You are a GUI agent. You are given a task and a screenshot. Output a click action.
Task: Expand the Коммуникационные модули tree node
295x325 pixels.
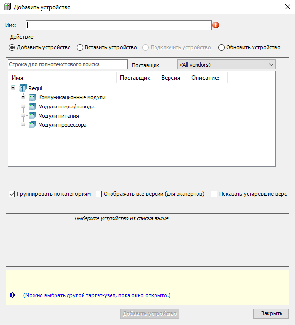[23, 97]
